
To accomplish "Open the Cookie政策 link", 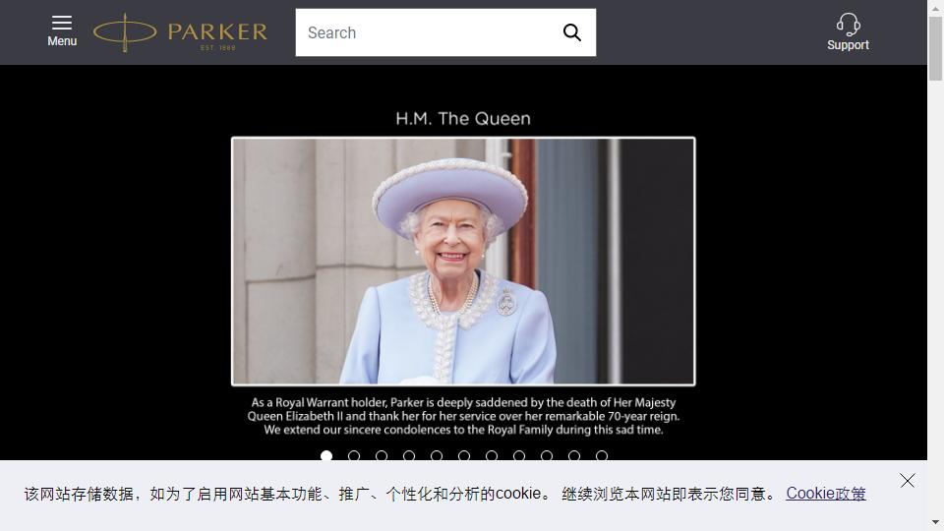I will pyautogui.click(x=826, y=493).
